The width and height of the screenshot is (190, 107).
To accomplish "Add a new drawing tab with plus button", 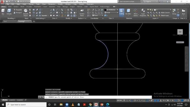I will click(34, 21).
